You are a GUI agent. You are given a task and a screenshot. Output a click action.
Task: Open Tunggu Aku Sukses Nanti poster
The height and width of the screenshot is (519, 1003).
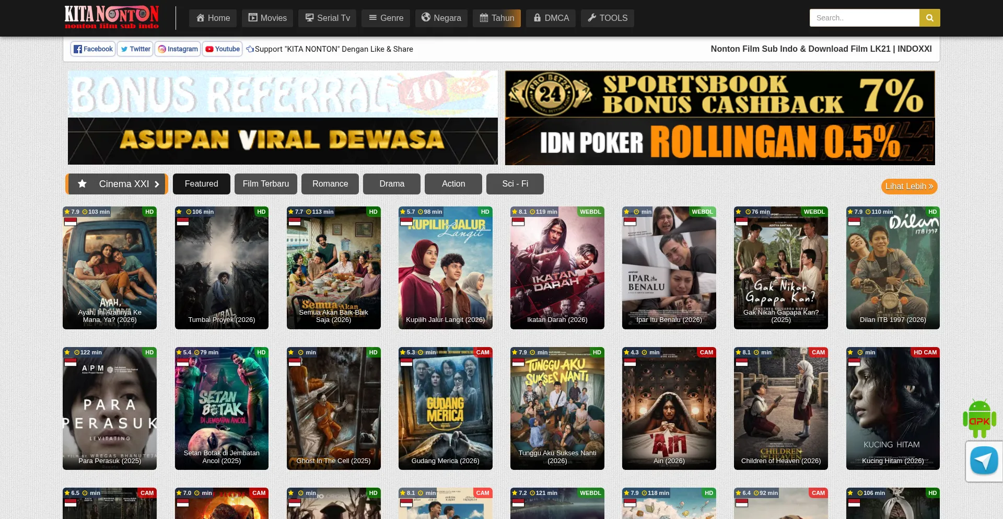[x=557, y=408]
